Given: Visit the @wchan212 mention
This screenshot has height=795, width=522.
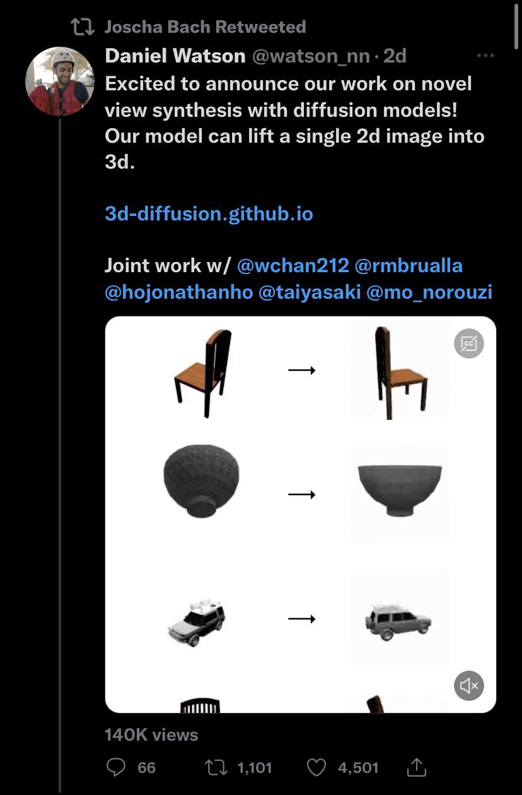Looking at the screenshot, I should click(x=293, y=265).
